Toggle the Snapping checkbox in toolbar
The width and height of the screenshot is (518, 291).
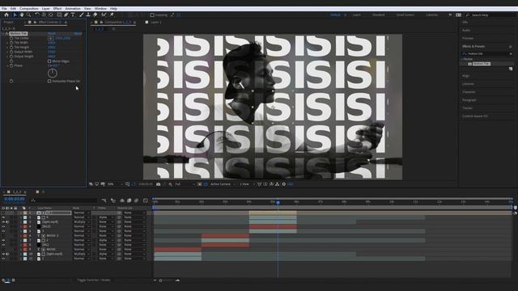(152, 15)
